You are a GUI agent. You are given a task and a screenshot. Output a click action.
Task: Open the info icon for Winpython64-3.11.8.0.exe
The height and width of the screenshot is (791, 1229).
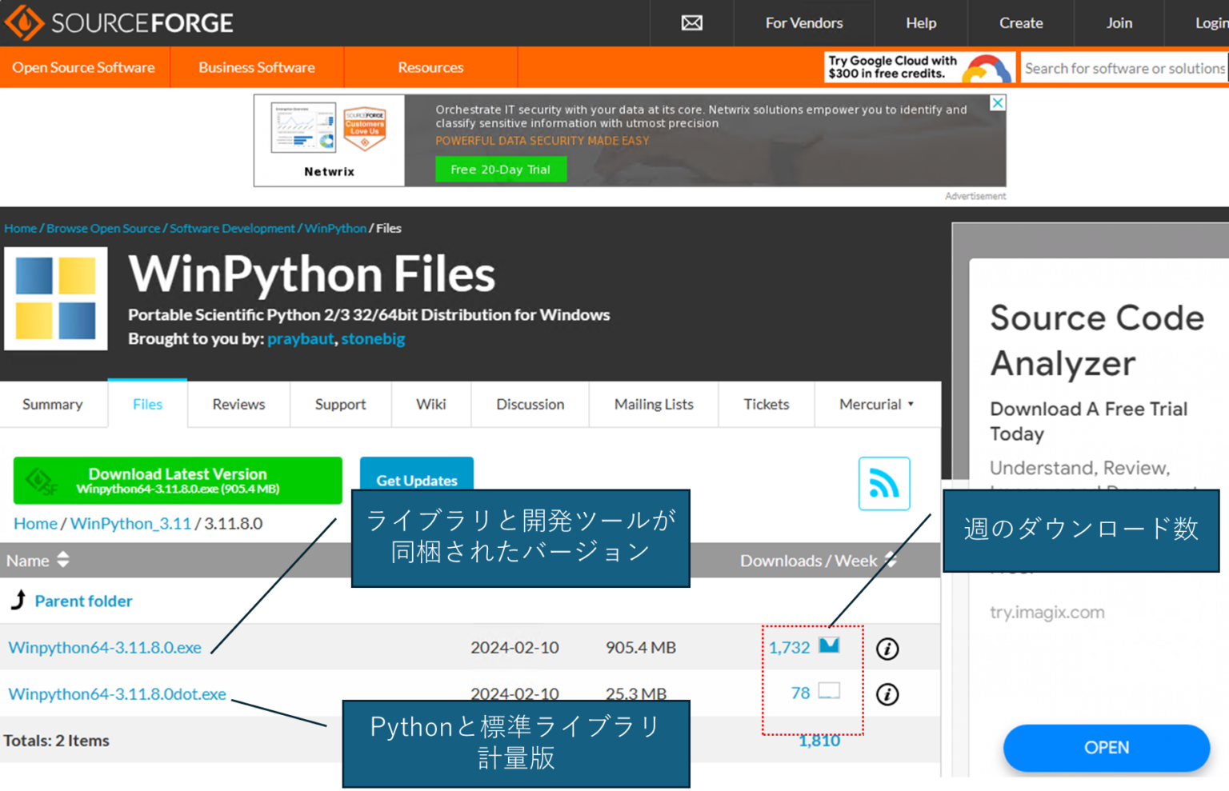click(887, 649)
